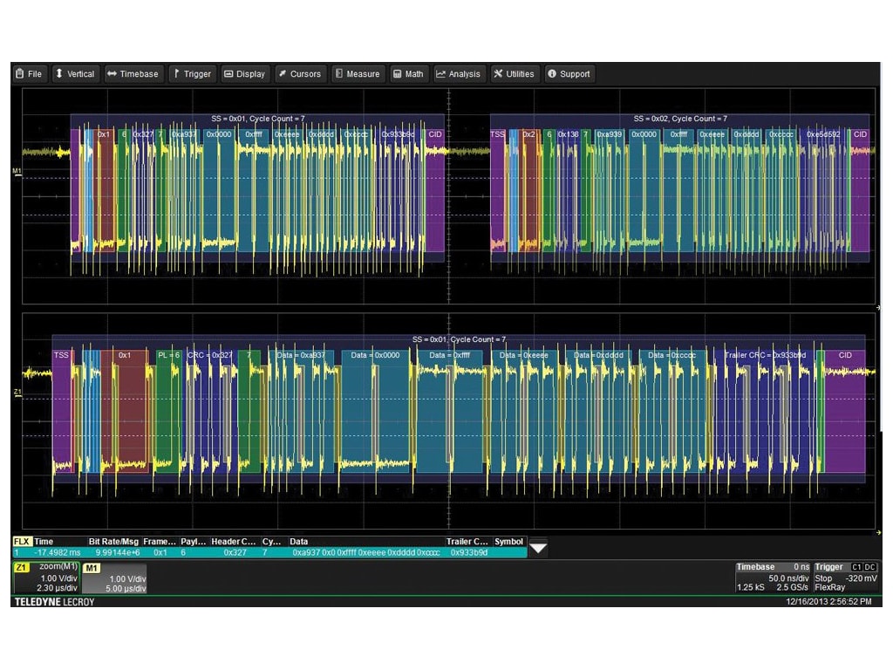Open the Utilities wrench icon
This screenshot has width=893, height=670.
[x=498, y=74]
